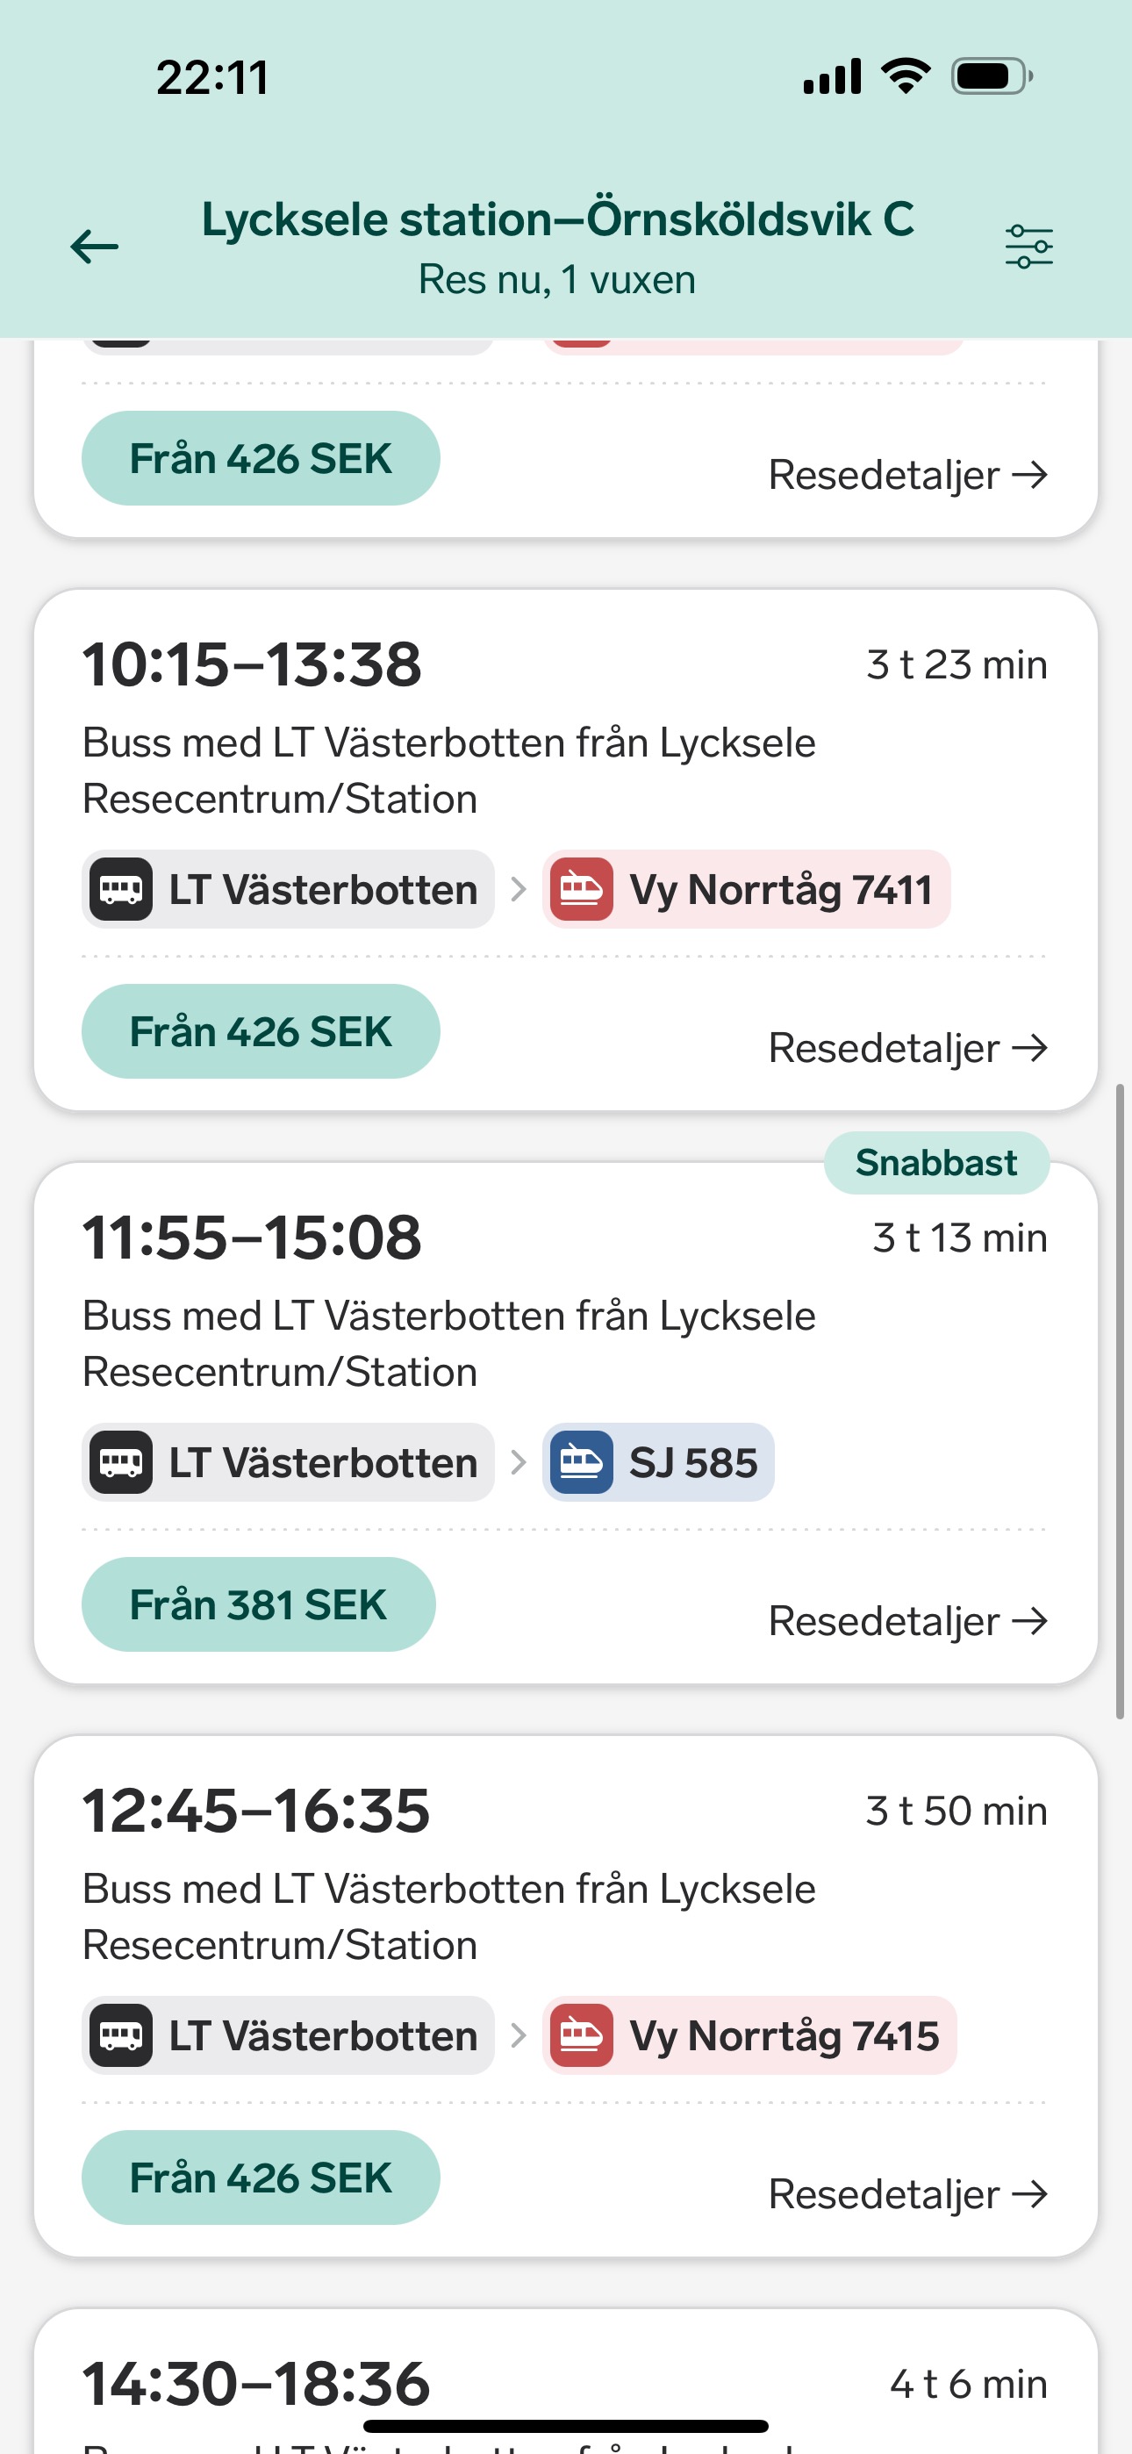Select Från 426 SEK for 12:45 departure

(x=260, y=2178)
